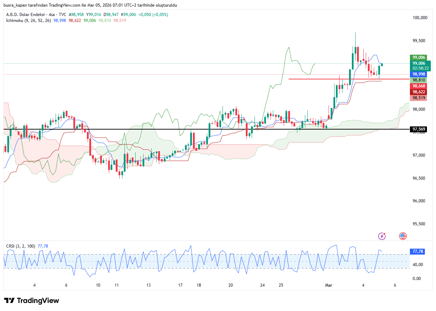Select the red horizontal support line
Screen dimensions: 436x311
pyautogui.click(x=313, y=79)
